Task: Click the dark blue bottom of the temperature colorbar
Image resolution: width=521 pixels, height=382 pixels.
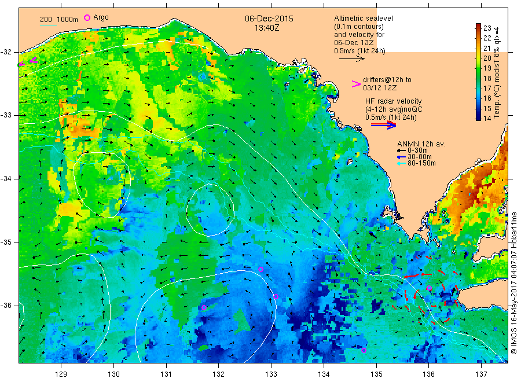Action: click(478, 117)
